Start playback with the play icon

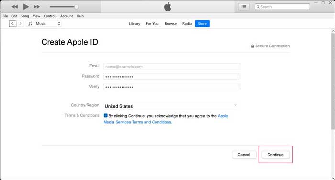[x=26, y=7]
